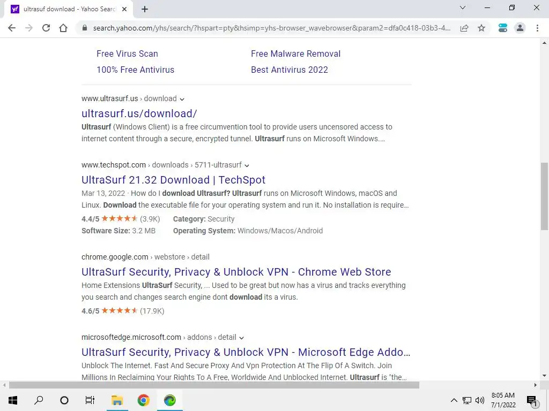Screen dimensions: 549x411
Task: Click the TechSpot 4.4/5 star rating
Action: (121, 219)
